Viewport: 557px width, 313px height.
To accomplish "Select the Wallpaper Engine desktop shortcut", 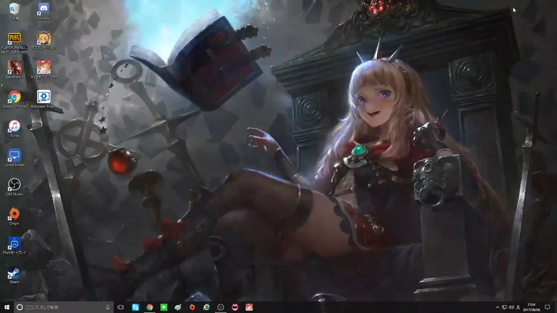I will pos(44,99).
